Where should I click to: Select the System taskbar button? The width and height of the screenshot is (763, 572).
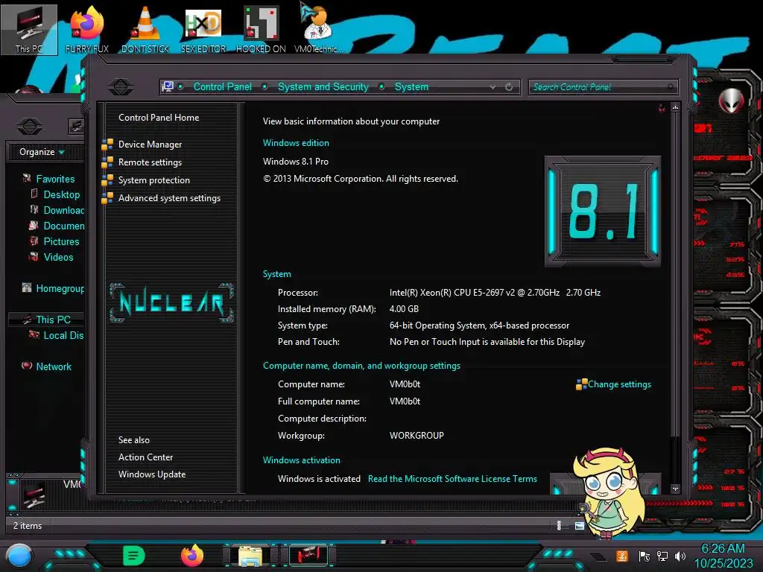click(308, 556)
